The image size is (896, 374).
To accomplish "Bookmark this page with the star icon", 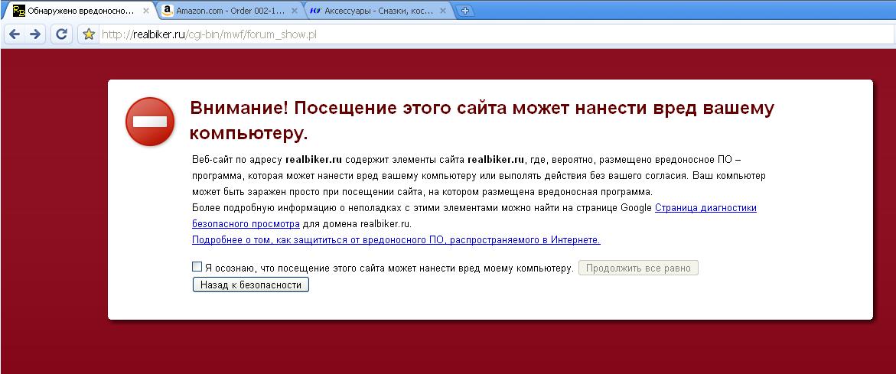I will click(89, 34).
